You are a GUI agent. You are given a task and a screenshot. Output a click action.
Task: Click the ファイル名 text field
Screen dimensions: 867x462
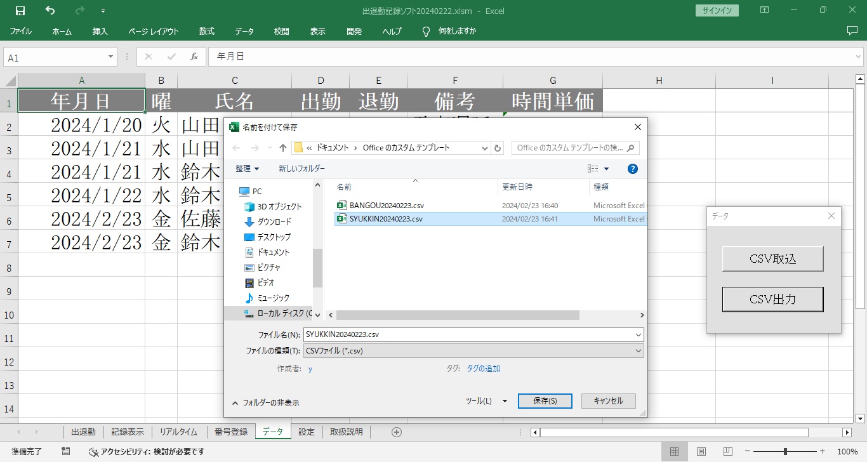pos(468,334)
